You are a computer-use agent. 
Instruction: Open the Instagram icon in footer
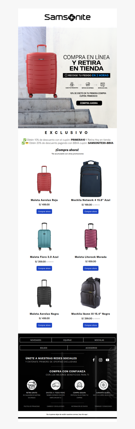coord(101,360)
